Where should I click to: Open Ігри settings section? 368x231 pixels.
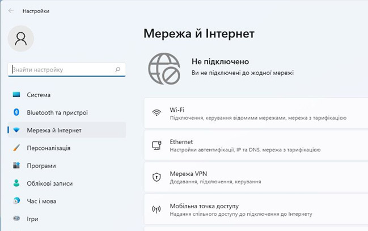coord(67,219)
